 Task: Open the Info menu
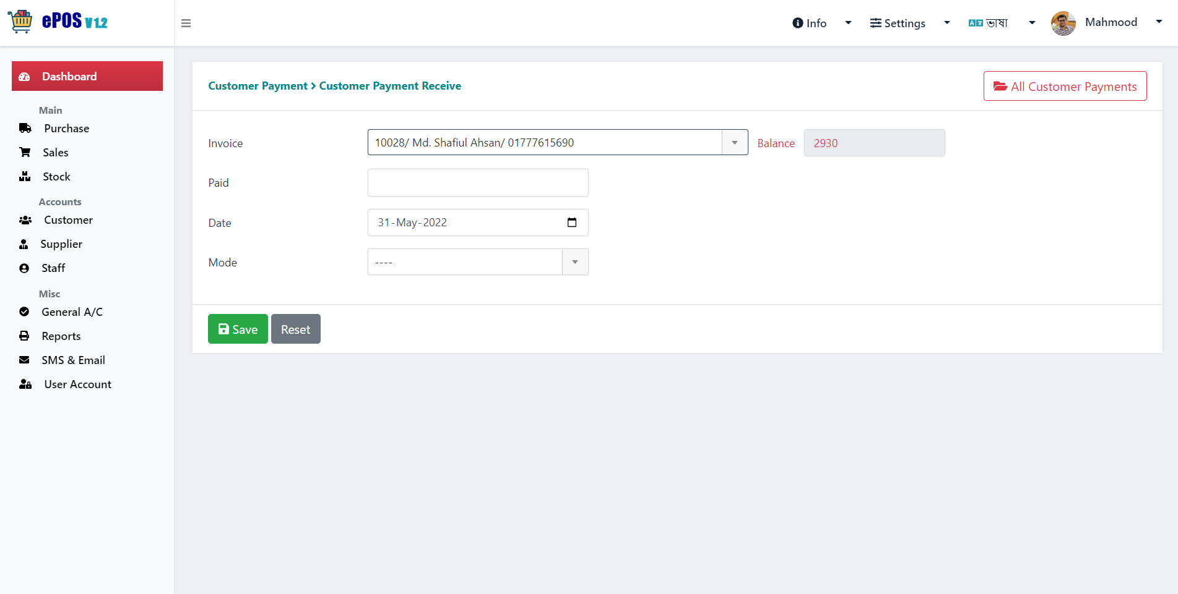point(810,23)
